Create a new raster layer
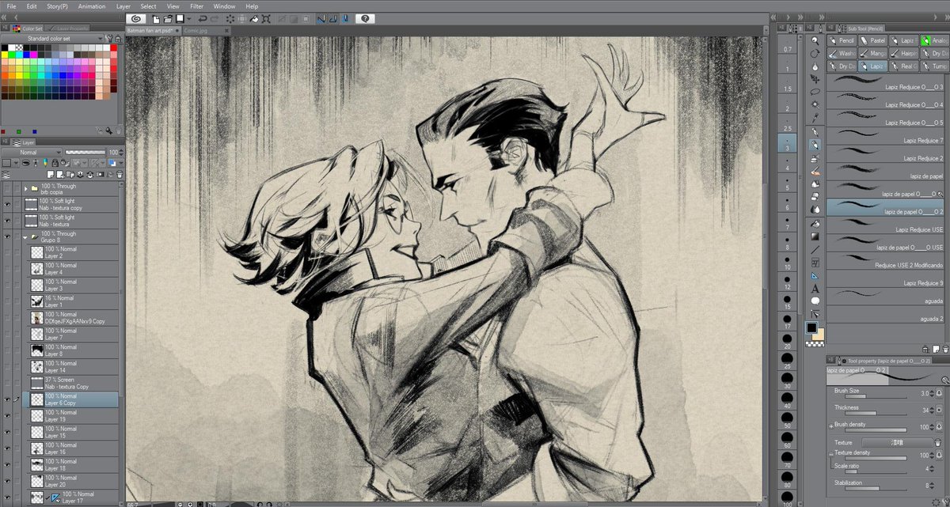 coord(50,173)
